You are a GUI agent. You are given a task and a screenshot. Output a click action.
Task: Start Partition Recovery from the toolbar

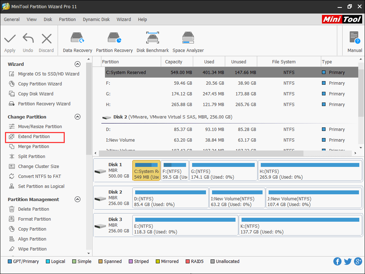tap(114, 41)
